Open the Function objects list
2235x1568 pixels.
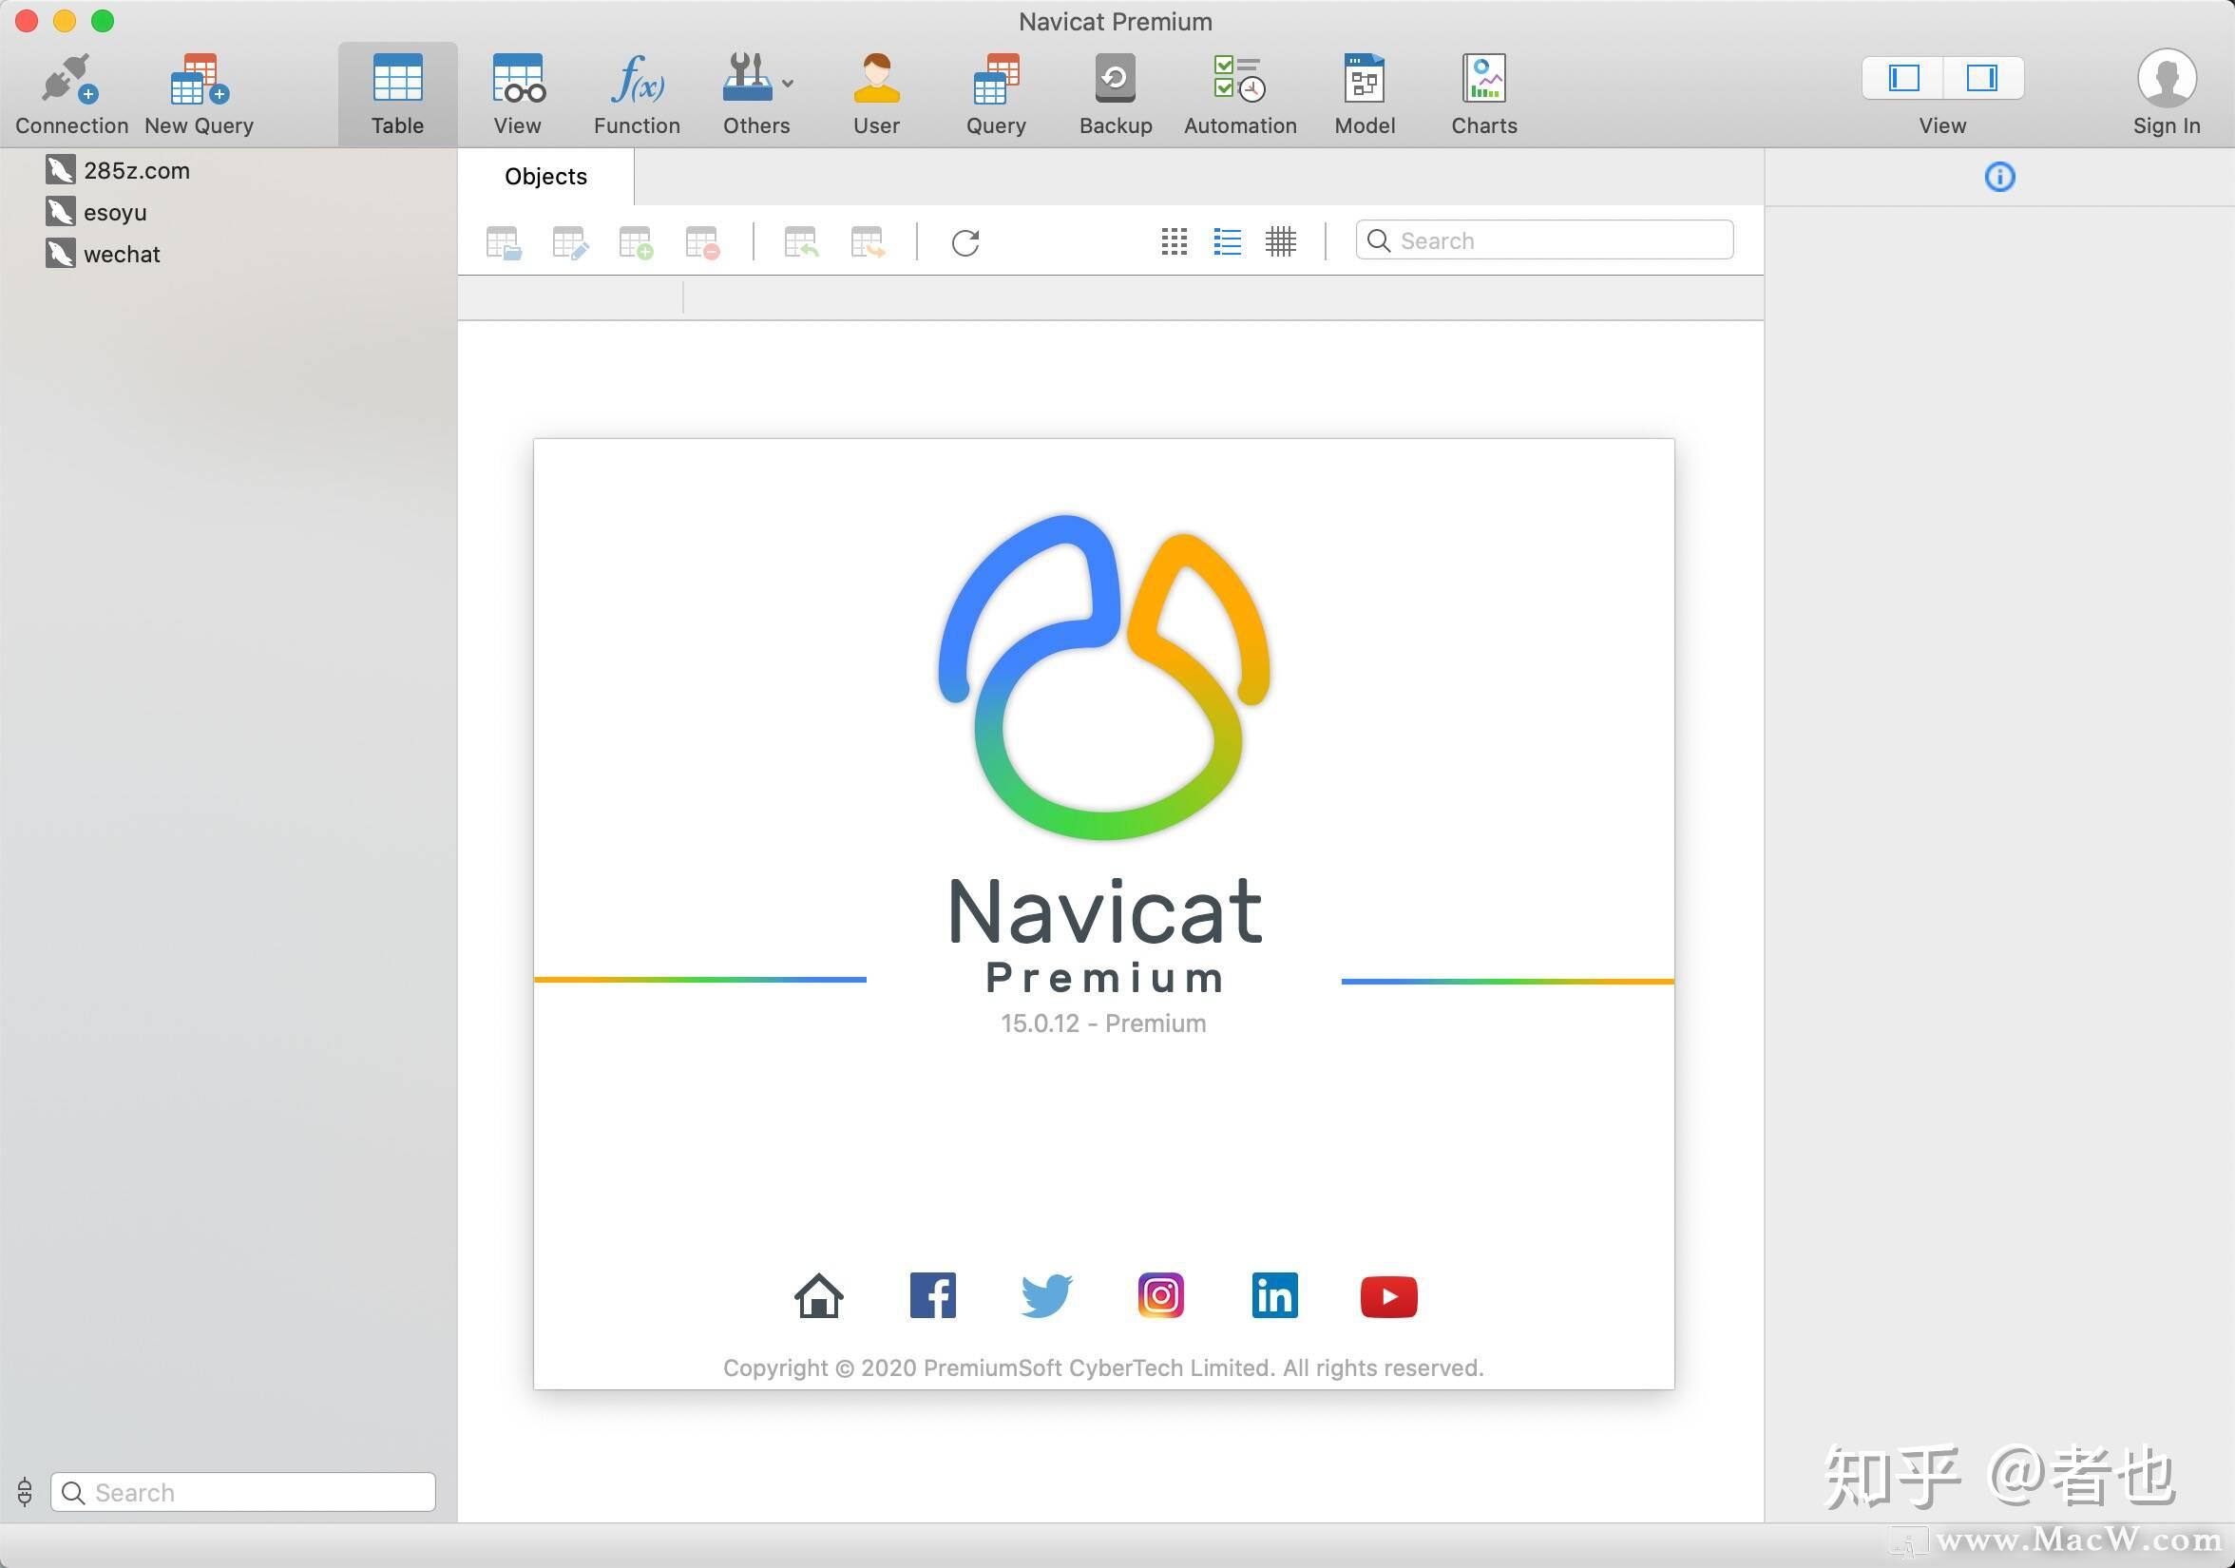tap(637, 93)
